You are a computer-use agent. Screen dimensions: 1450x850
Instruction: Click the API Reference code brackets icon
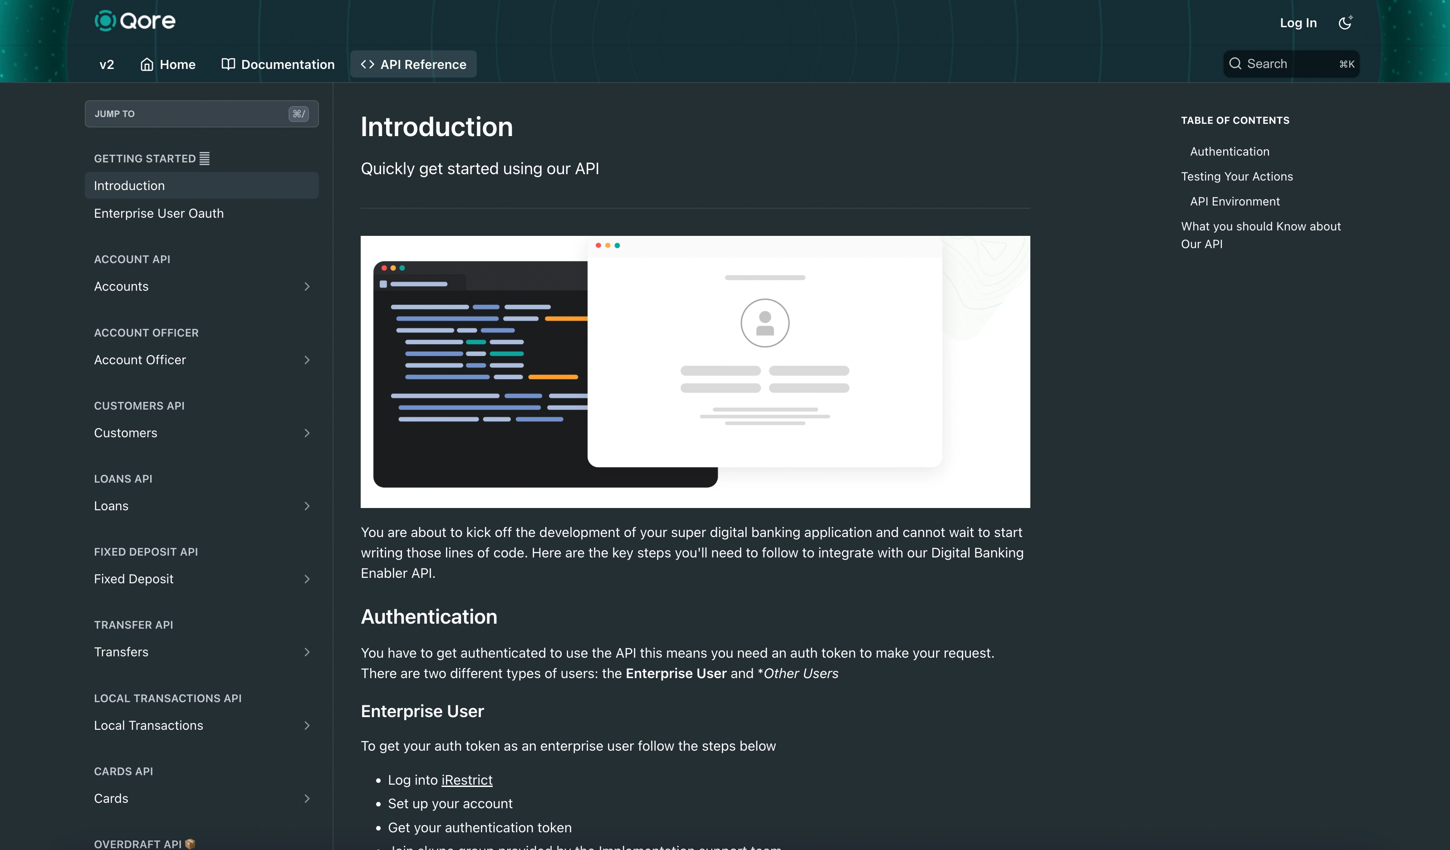[x=367, y=64]
